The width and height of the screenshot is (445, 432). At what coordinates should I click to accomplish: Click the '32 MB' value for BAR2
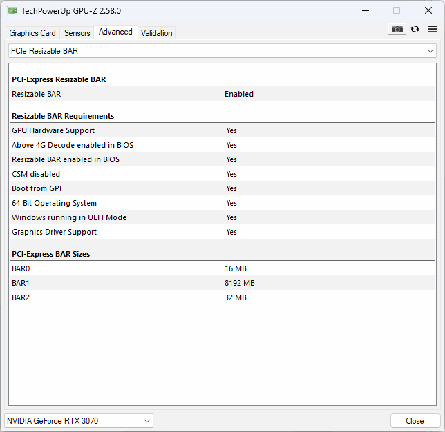(x=236, y=297)
